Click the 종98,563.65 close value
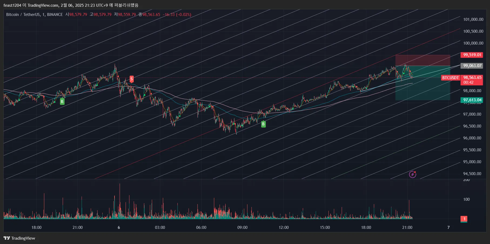Screen dimensions: 490x244 [149, 15]
